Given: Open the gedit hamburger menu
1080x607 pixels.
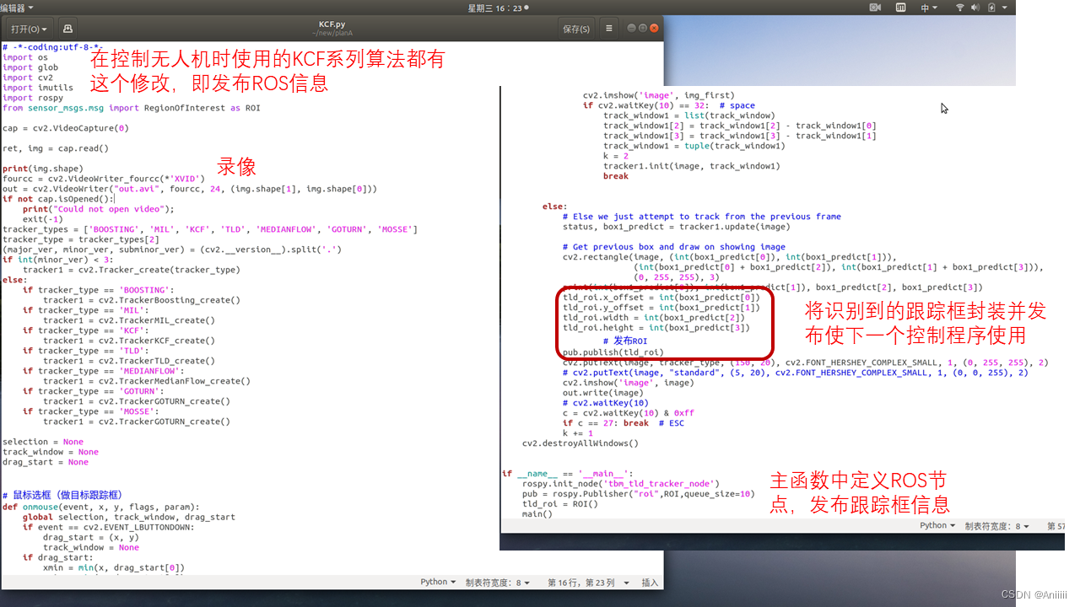Looking at the screenshot, I should (x=609, y=29).
